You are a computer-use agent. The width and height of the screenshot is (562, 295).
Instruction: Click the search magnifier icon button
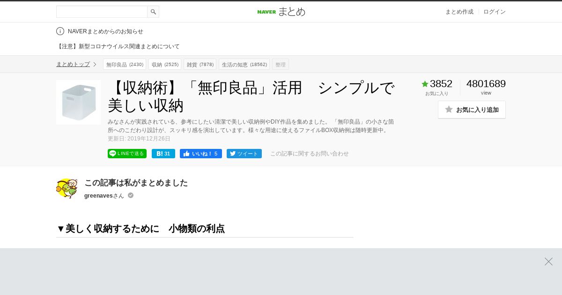click(153, 12)
